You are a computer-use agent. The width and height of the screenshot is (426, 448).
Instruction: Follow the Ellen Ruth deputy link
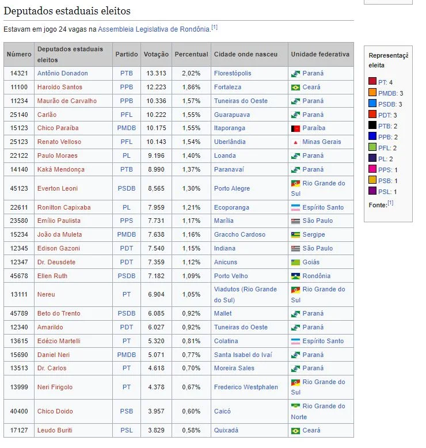click(52, 276)
